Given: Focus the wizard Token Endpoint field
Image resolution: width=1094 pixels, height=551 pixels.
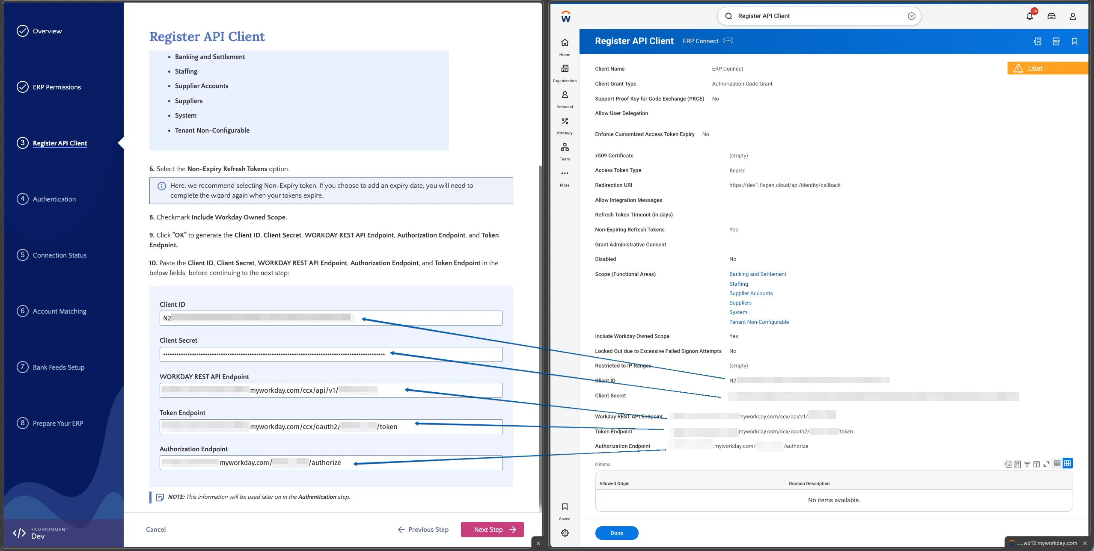Looking at the screenshot, I should coord(331,427).
